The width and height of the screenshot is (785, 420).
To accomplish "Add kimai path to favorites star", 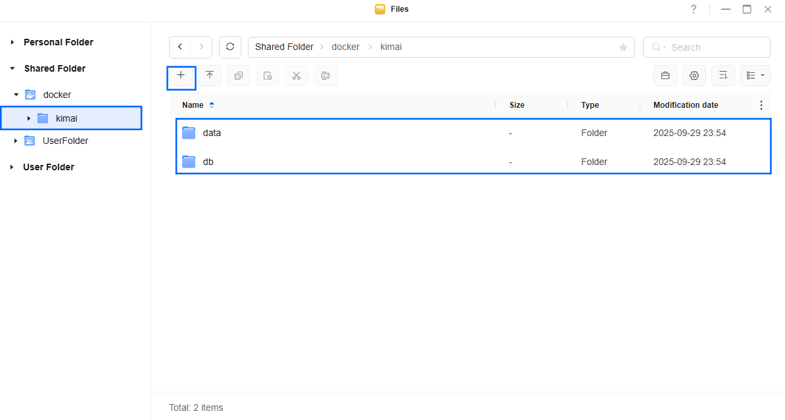I will point(623,47).
